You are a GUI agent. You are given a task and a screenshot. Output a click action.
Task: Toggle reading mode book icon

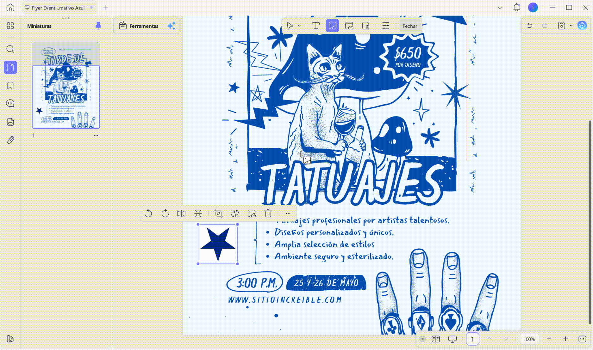click(436, 339)
